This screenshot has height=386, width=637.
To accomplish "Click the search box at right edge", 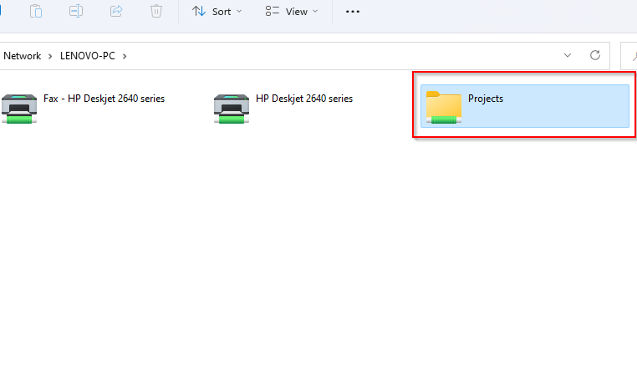I will point(629,55).
